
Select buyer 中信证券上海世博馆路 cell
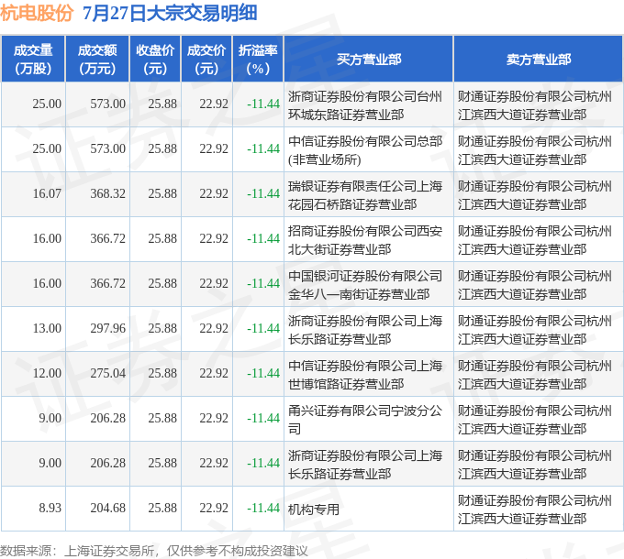369,374
